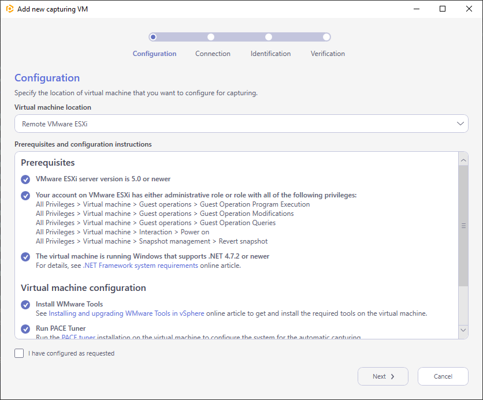The height and width of the screenshot is (400, 483).
Task: Click 'Guest Operation Modifications' privilege line
Action: 165,214
